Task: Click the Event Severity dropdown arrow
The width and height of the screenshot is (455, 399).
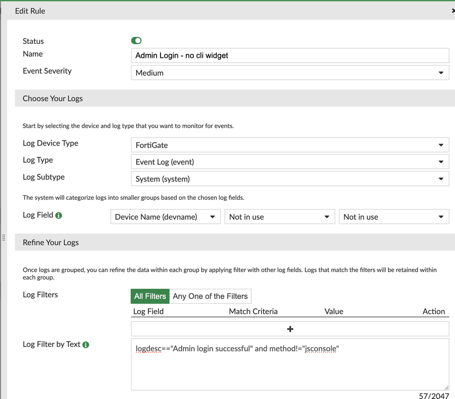Action: coord(441,73)
